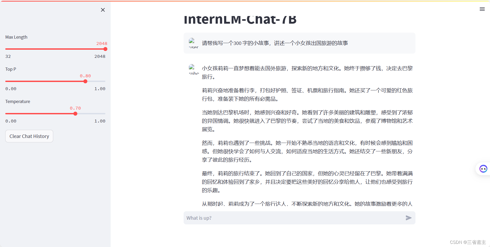This screenshot has width=490, height=247.
Task: Click the minimum value 32 under Max Length
Action: point(8,56)
